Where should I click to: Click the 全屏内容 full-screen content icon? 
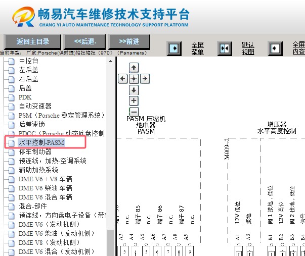click(275, 48)
